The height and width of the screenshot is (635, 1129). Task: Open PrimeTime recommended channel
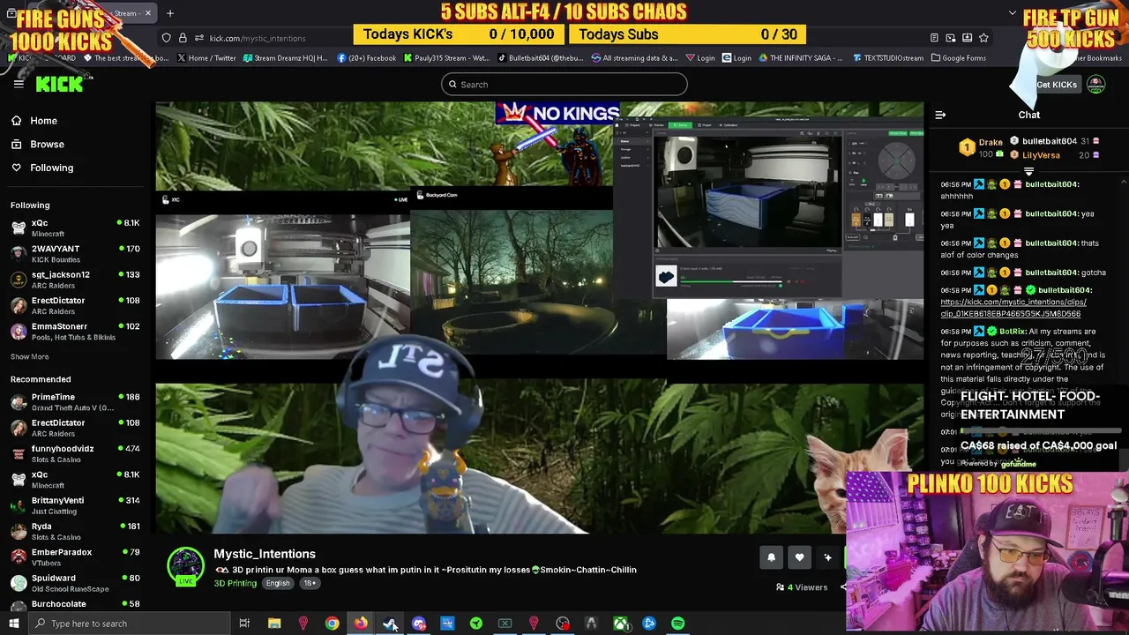[x=75, y=401]
